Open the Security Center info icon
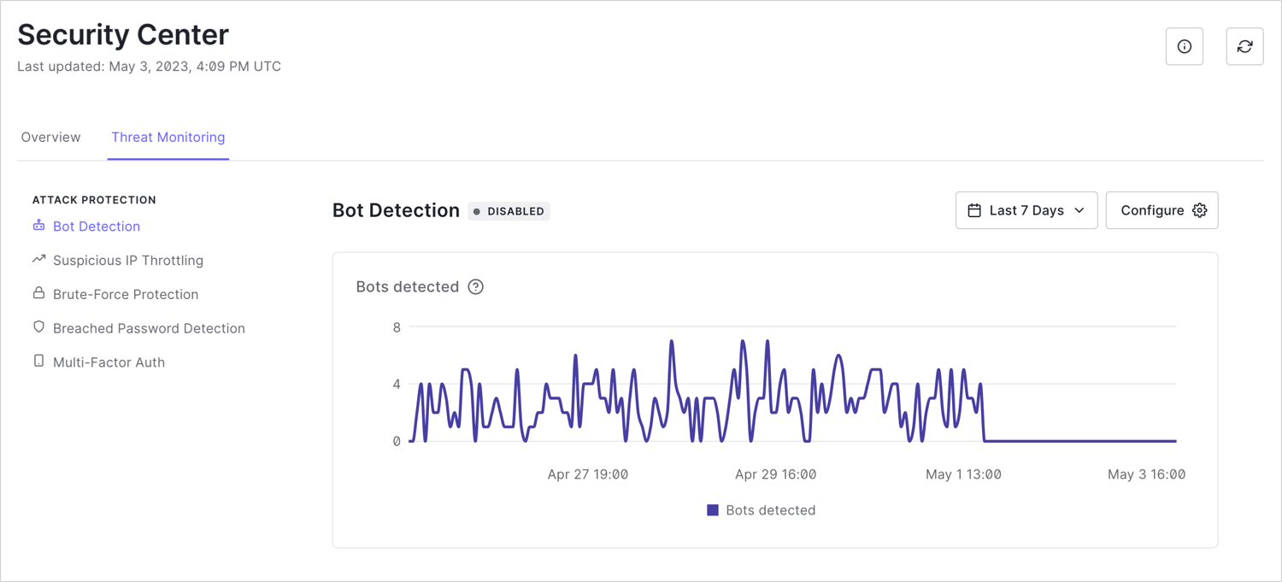 click(x=1185, y=46)
